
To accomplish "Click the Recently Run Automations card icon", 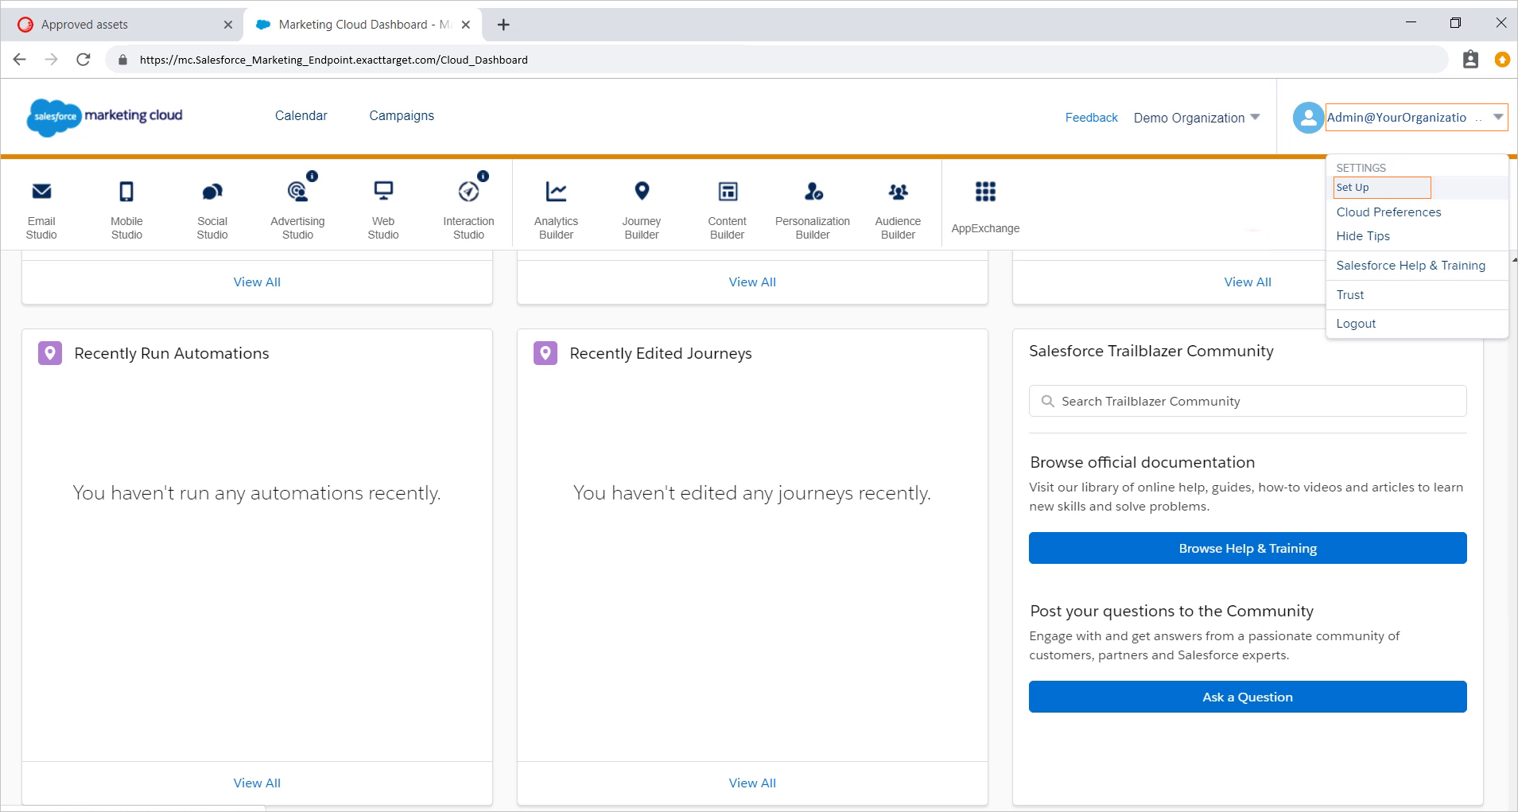I will tap(50, 353).
